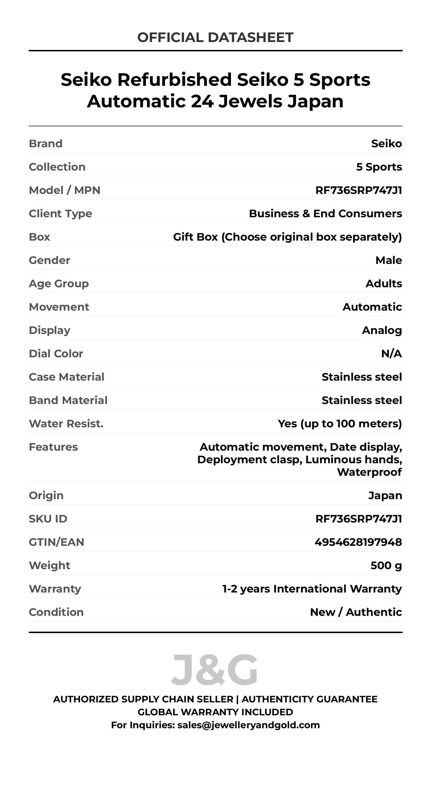This screenshot has height=790, width=431.
Task: Click the Warranty row value
Action: [312, 589]
